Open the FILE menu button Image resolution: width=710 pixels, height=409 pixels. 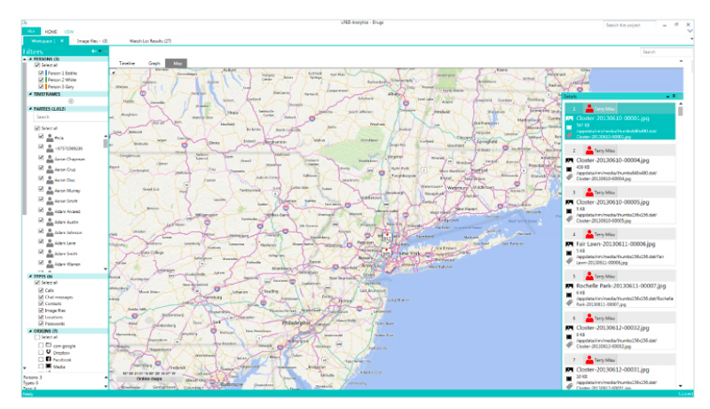point(31,31)
